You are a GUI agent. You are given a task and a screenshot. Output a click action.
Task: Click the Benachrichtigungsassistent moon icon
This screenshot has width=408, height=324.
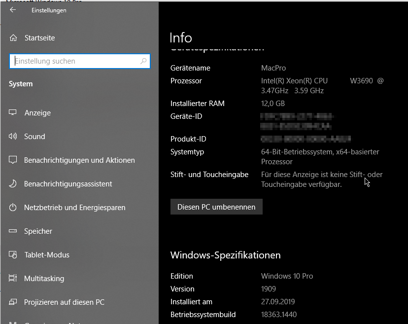coord(12,183)
